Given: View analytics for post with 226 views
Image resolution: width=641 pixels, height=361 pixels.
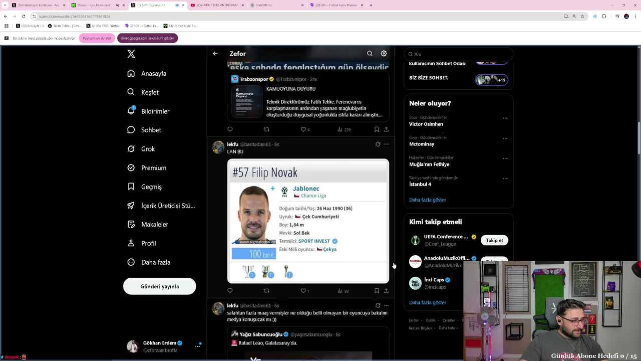Looking at the screenshot, I should tap(344, 129).
